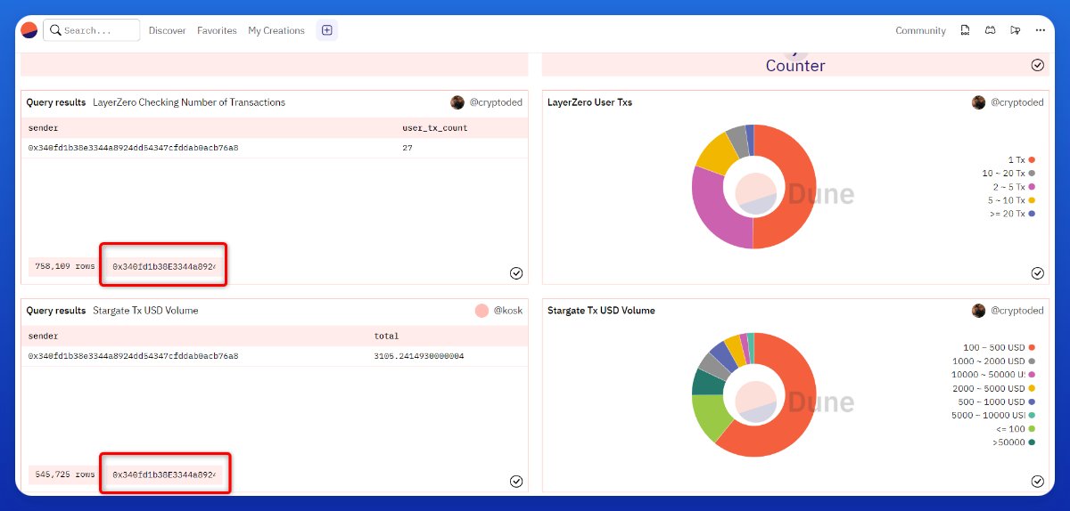Click the user_tx_count column header

point(435,128)
